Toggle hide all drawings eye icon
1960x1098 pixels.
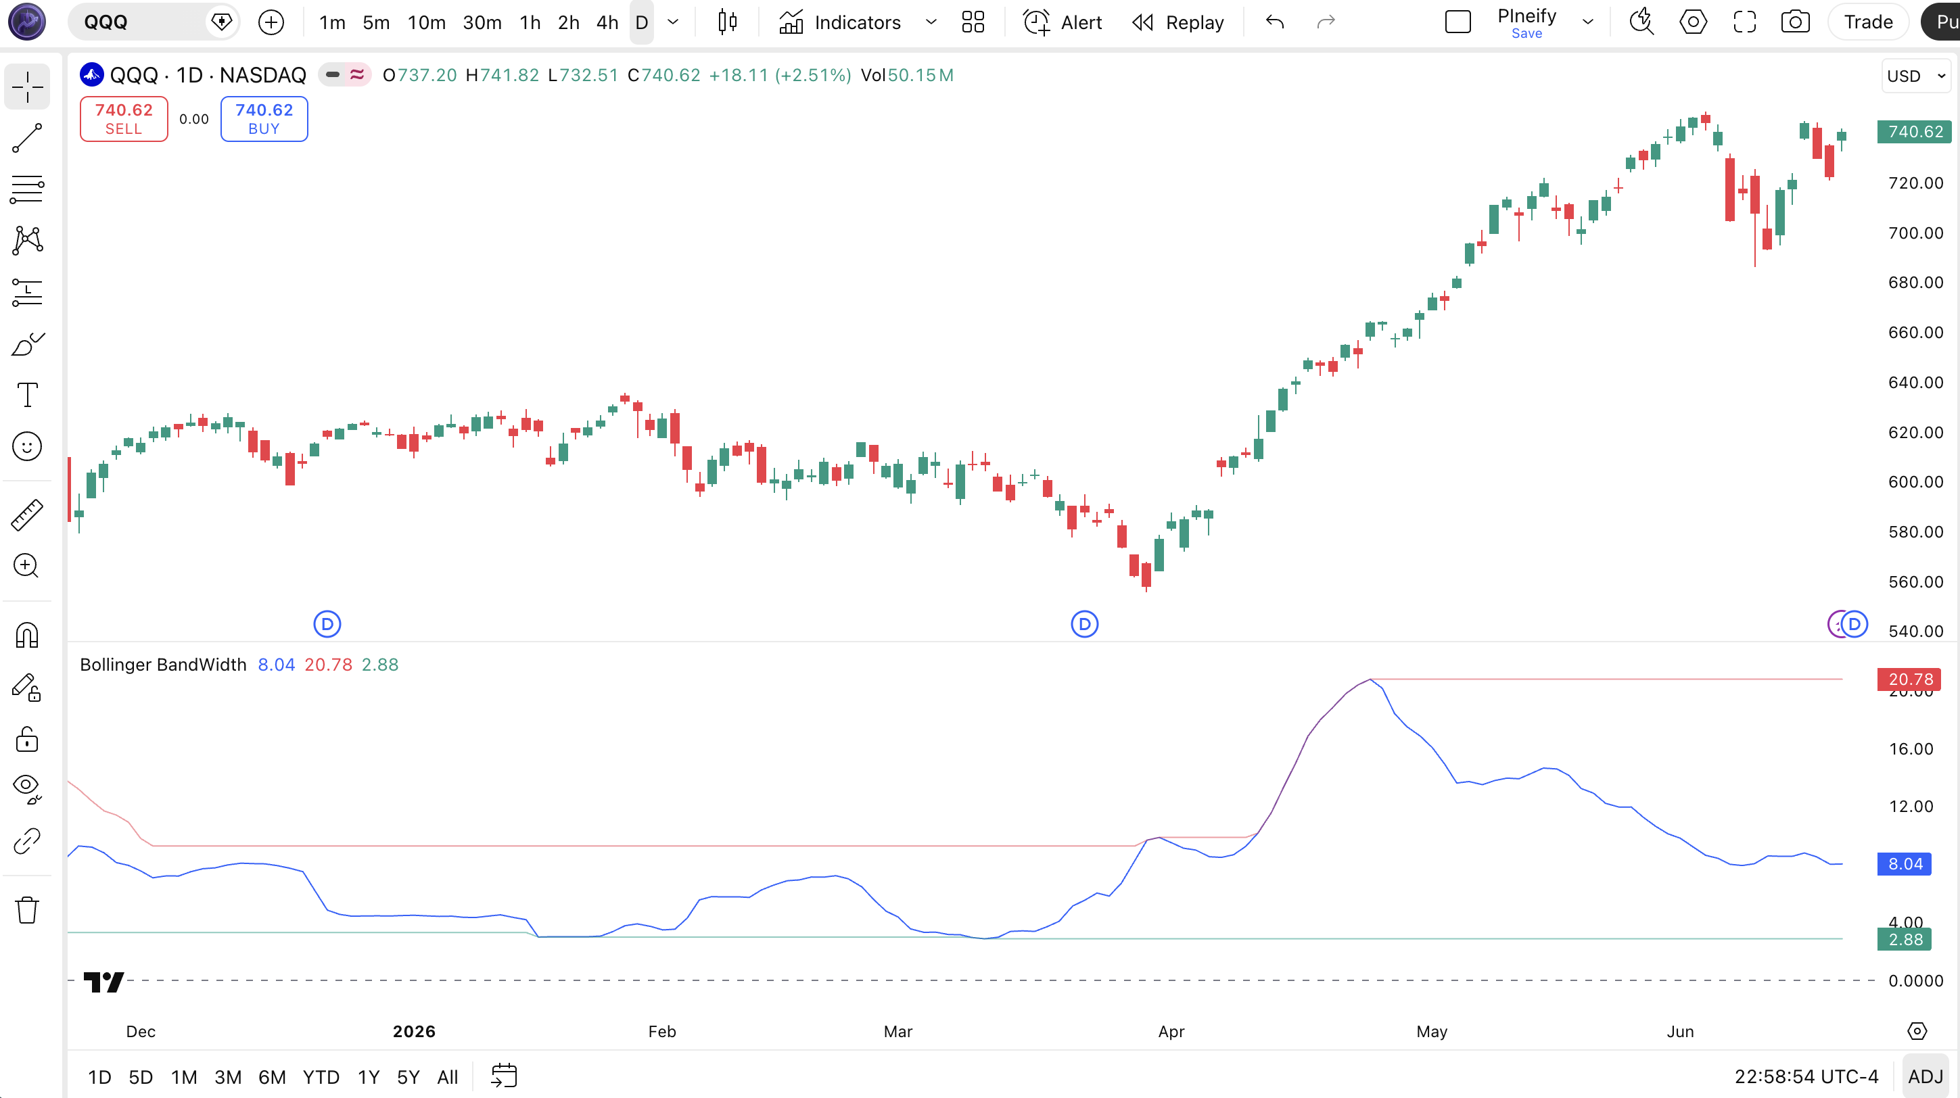(x=27, y=789)
